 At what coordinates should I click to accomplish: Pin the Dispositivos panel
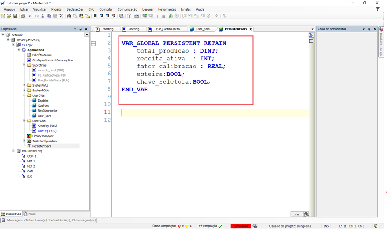(81, 29)
